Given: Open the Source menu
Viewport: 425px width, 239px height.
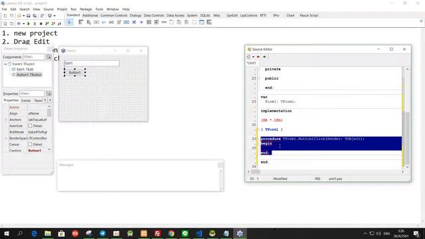Looking at the screenshot, I should (x=48, y=9).
